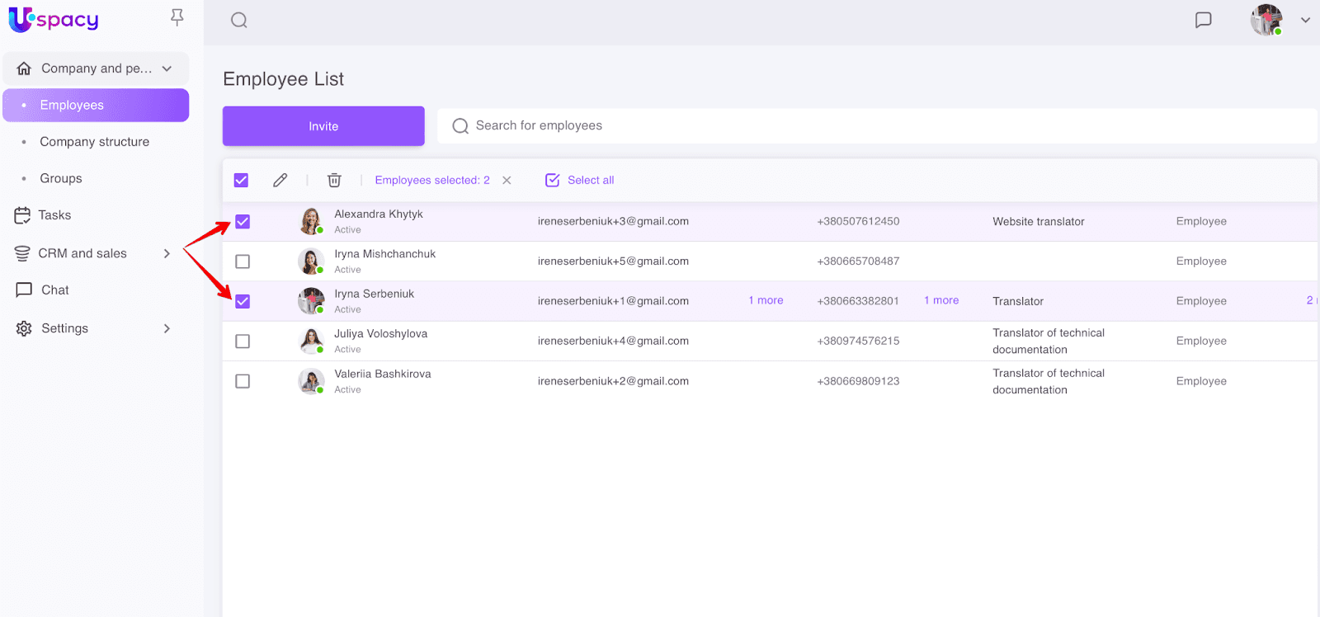The height and width of the screenshot is (617, 1320).
Task: Open the user profile dropdown arrow
Action: coord(1305,21)
